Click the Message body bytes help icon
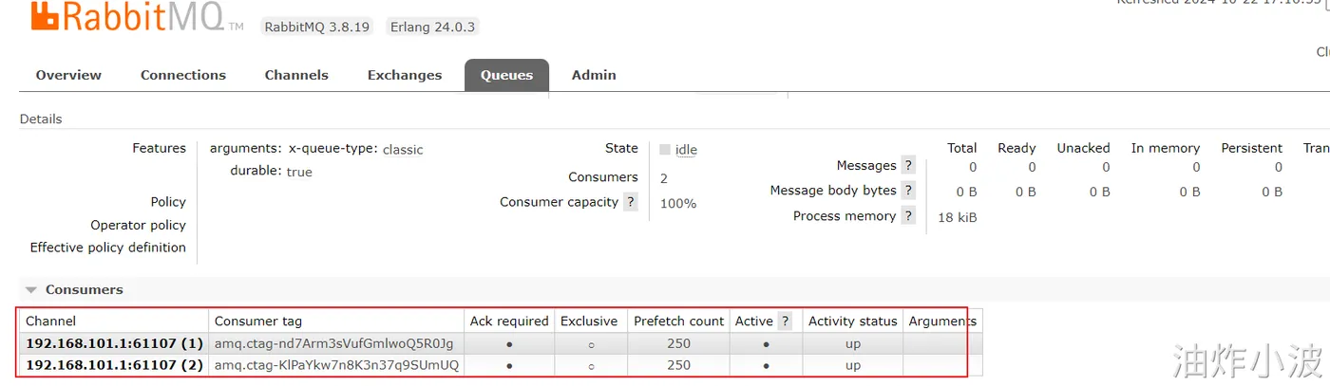Screen dimensions: 1330x386 (909, 191)
